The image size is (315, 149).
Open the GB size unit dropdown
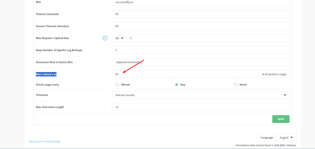[119, 38]
